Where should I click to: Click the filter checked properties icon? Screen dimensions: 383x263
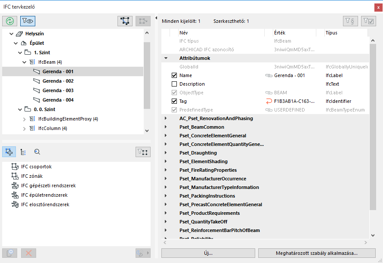368,21
